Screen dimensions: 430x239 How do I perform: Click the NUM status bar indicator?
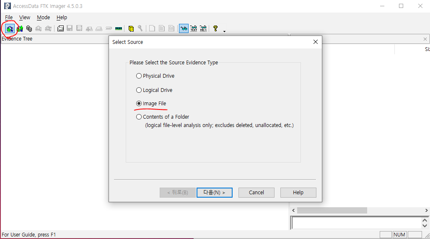coord(399,235)
